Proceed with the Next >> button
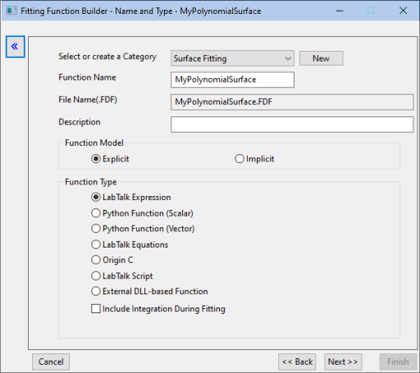Screen dimensions: 420x373 pyautogui.click(x=343, y=362)
